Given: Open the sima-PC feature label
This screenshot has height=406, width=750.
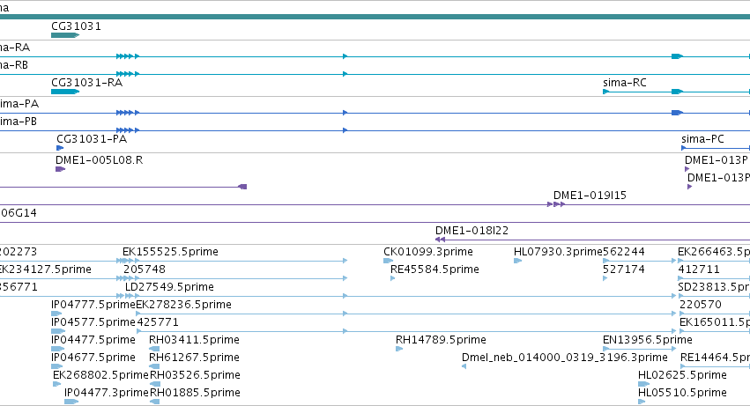Looking at the screenshot, I should (702, 139).
